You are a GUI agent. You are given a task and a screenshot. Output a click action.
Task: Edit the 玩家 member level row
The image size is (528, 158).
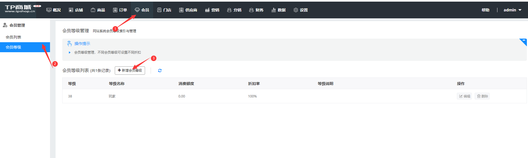coord(464,96)
